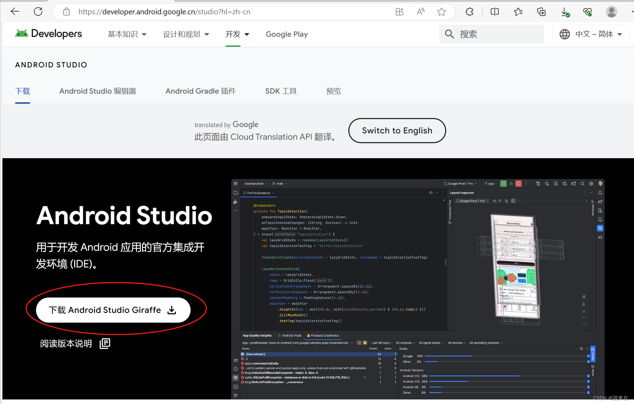View site information lock icon

pyautogui.click(x=66, y=12)
